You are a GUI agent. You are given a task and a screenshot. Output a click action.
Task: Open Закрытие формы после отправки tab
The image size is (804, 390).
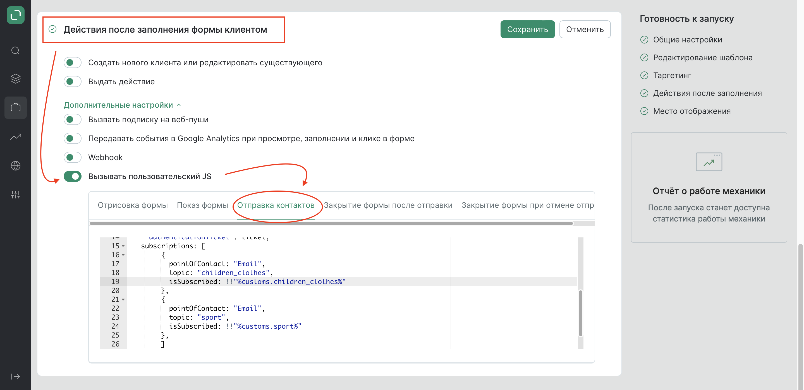388,205
